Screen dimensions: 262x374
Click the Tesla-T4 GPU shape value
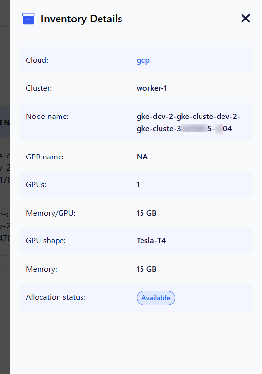tap(151, 241)
